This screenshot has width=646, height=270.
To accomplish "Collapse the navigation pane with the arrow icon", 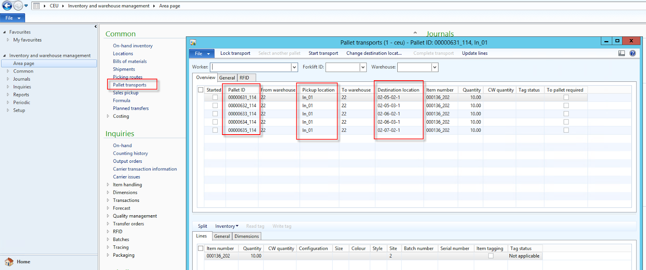I will pos(96,27).
